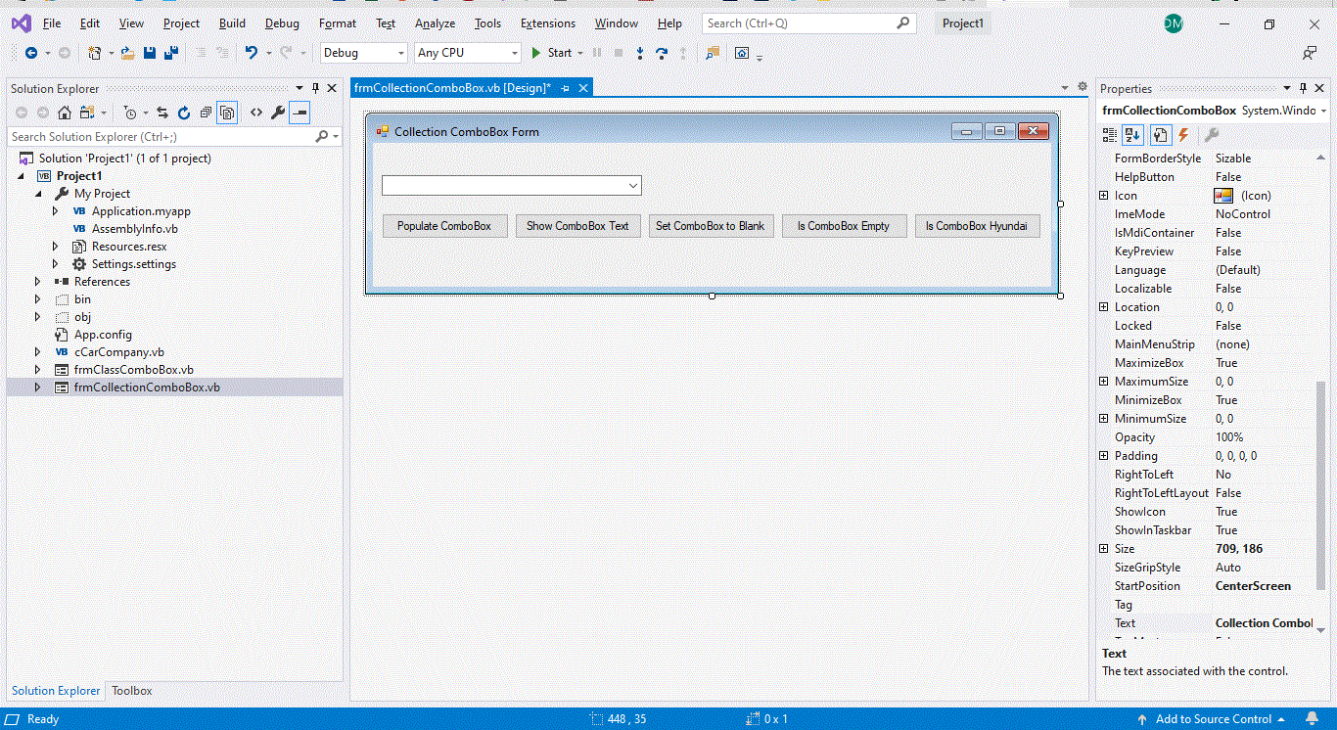Click the Save All toolbar icon
1337x730 pixels.
coord(171,53)
